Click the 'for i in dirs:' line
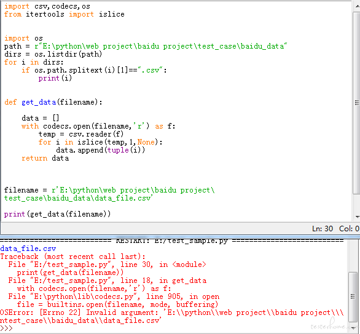The height and width of the screenshot is (334, 360). 34,62
